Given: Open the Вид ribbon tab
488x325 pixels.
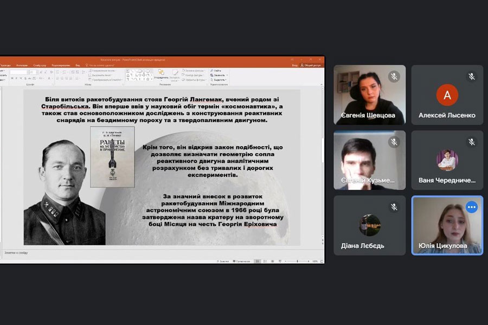Looking at the screenshot, I should (x=78, y=66).
